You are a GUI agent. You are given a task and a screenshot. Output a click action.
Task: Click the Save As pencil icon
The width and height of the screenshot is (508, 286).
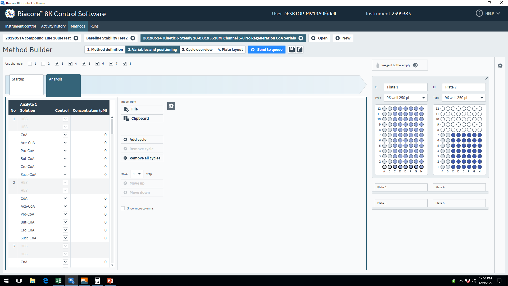(x=300, y=50)
